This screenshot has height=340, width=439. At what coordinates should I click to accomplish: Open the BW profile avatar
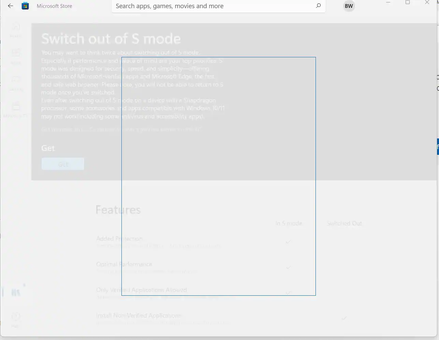point(349,6)
